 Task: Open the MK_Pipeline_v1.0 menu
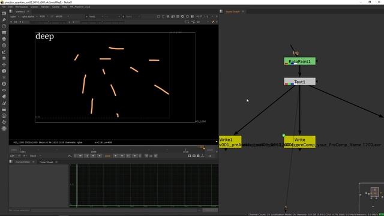80,7
